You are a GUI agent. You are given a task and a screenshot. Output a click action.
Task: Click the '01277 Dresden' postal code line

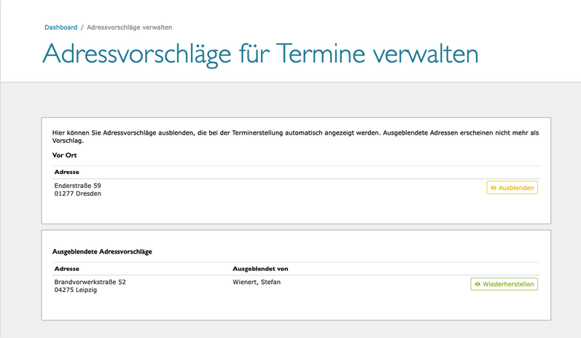pyautogui.click(x=77, y=194)
